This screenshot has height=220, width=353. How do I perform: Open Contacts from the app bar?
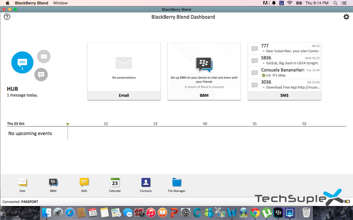[146, 184]
